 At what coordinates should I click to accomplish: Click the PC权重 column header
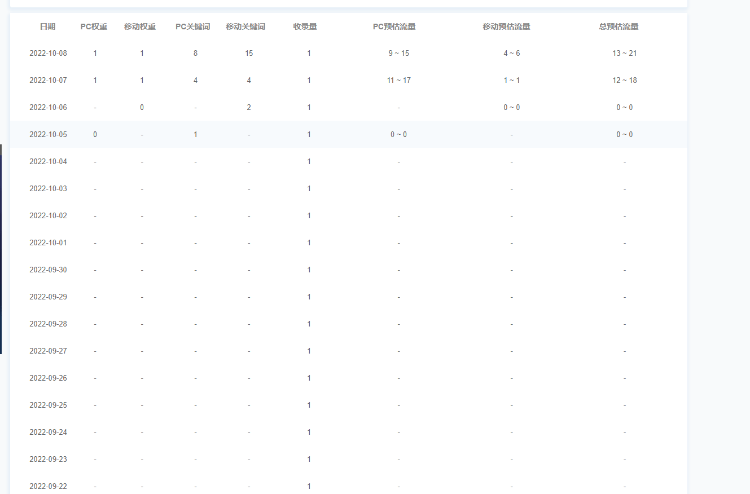pos(94,27)
